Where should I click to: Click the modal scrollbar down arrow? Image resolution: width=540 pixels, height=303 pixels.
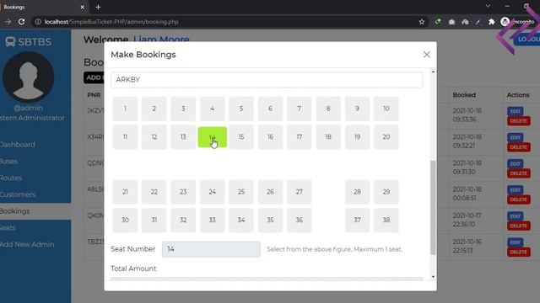[x=433, y=277]
